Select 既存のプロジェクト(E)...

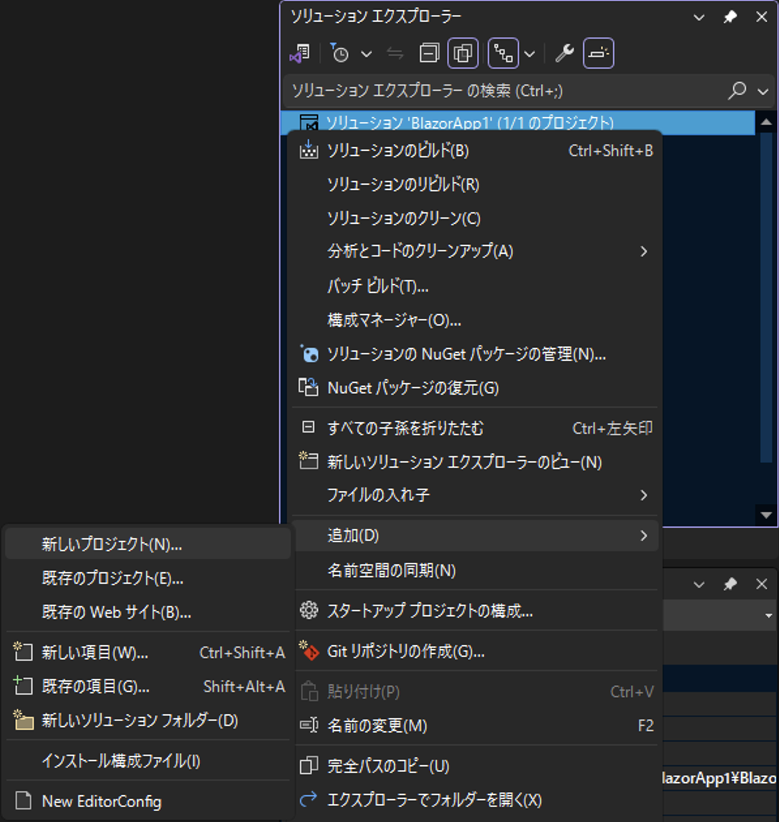pyautogui.click(x=148, y=578)
